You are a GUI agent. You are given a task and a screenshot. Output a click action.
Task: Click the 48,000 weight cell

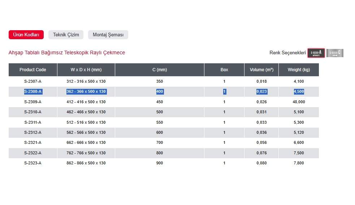click(299, 102)
